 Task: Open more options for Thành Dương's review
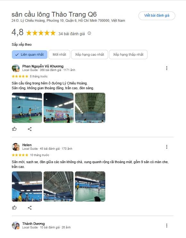167,226
